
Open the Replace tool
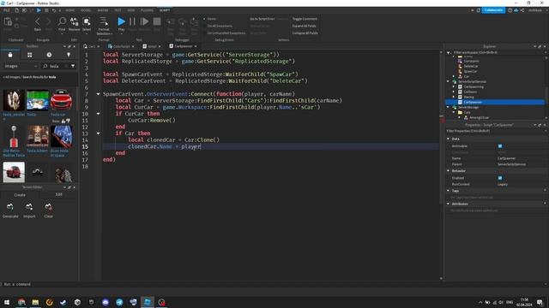pyautogui.click(x=75, y=24)
